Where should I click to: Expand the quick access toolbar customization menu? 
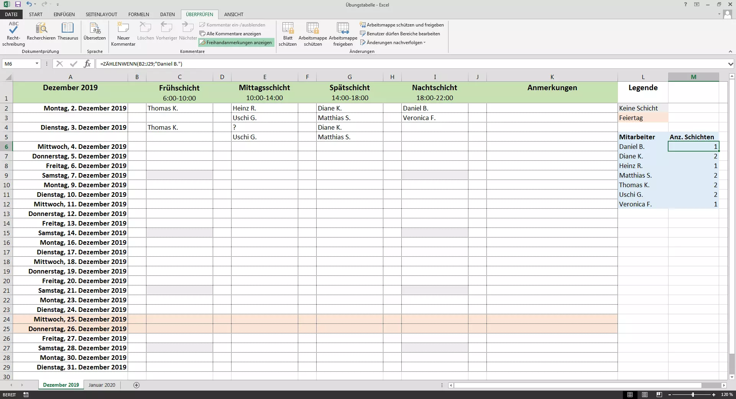point(58,4)
